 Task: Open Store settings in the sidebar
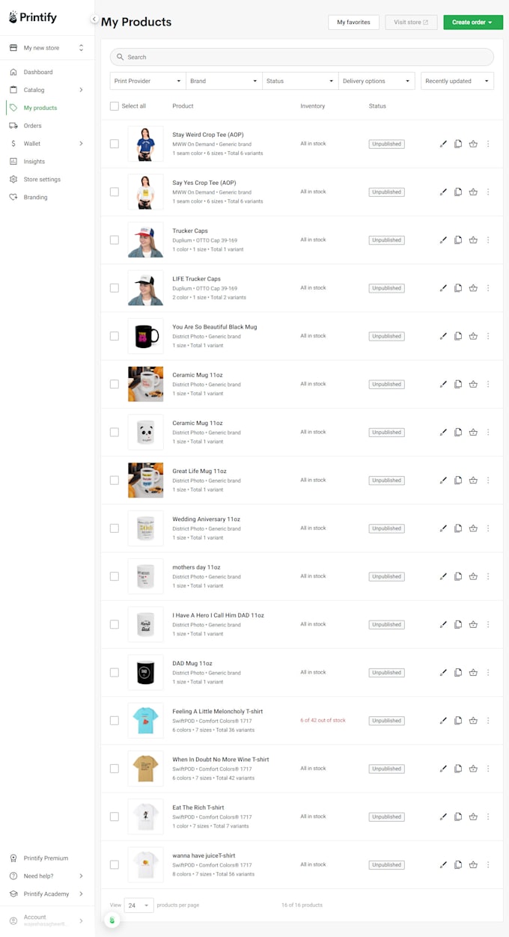42,180
